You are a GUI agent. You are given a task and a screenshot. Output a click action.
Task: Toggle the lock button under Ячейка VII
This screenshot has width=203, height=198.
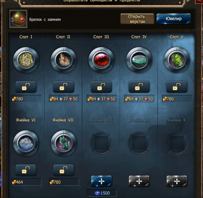click(64, 170)
